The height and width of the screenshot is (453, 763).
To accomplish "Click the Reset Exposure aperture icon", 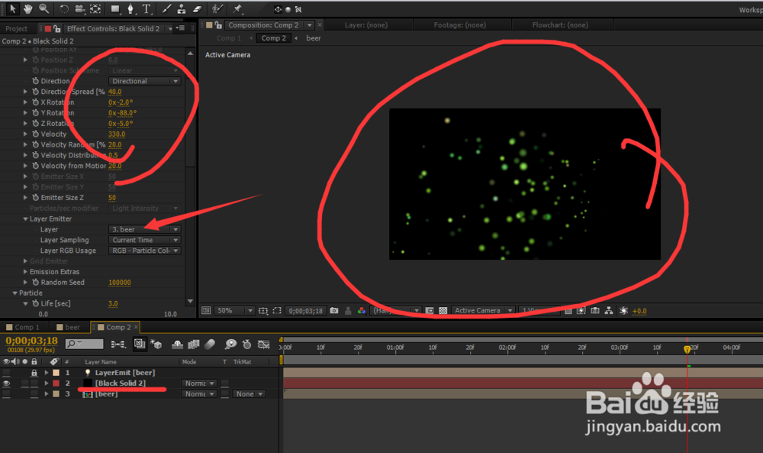I will point(623,310).
